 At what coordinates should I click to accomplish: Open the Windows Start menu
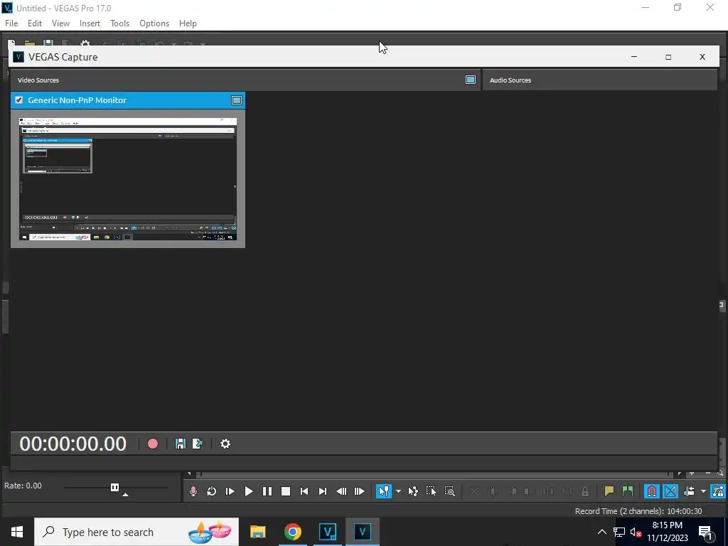[x=17, y=532]
